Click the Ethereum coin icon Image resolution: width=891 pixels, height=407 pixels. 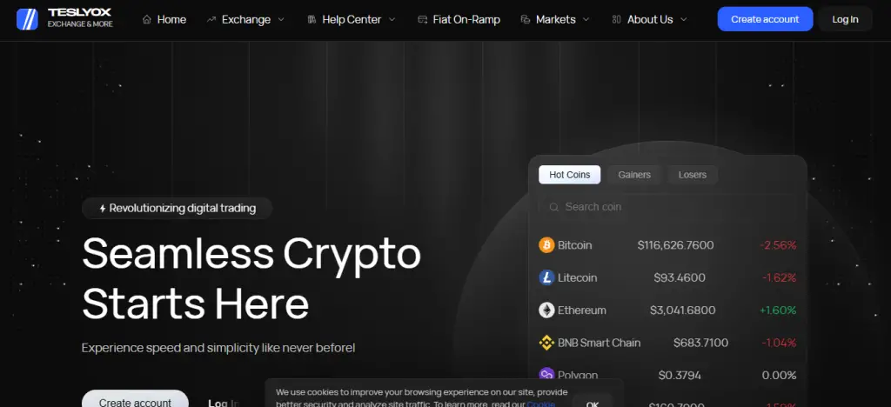tap(546, 310)
